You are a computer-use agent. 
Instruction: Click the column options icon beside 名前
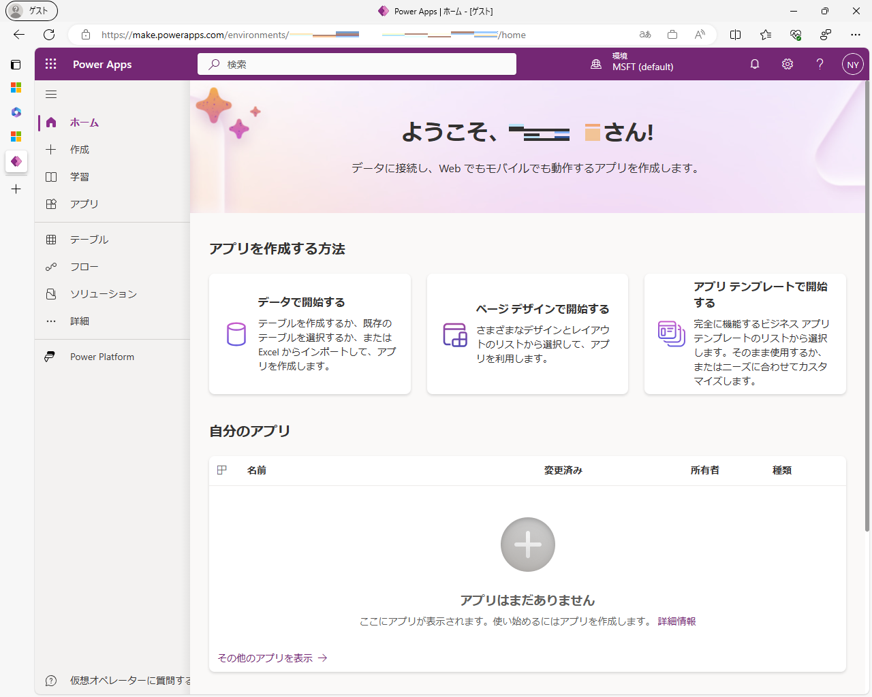[221, 470]
